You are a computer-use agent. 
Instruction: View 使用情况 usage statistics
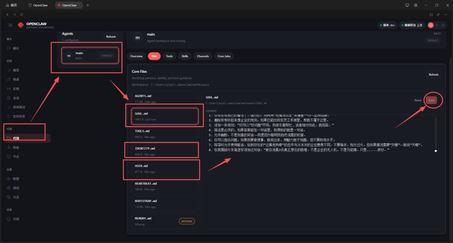pyautogui.click(x=19, y=107)
